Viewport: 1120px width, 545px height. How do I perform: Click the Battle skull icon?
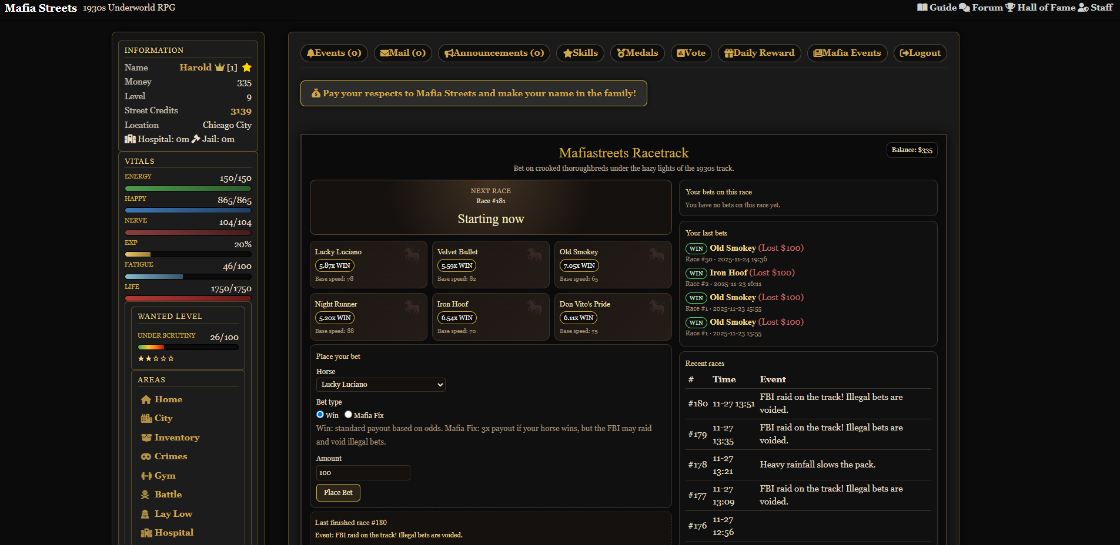pyautogui.click(x=145, y=495)
